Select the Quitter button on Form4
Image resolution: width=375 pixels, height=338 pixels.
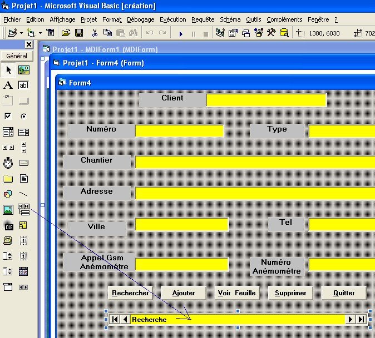click(x=344, y=293)
